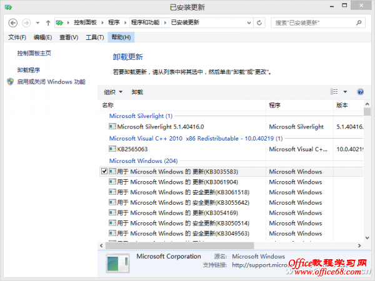Open the recent locations dropdown arrow
Screen dimensions: 375x281
click(37, 23)
